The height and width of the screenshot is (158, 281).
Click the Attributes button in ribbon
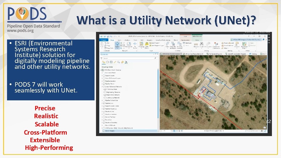pyautogui.click(x=187, y=43)
